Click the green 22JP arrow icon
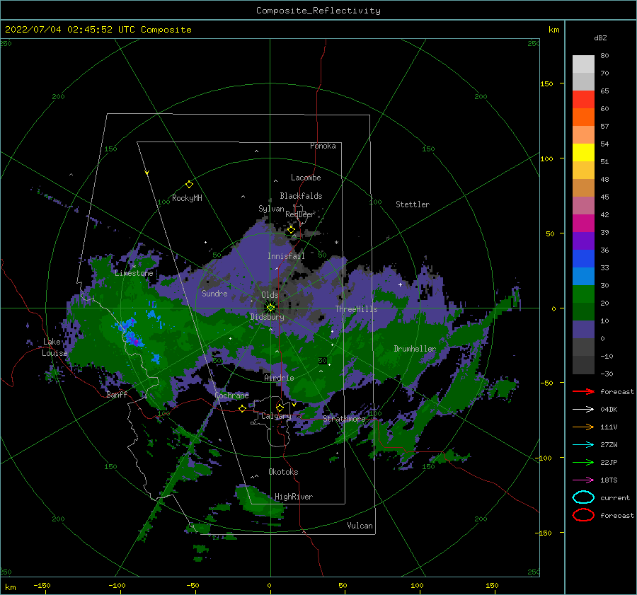Screen dimensions: 637x595 tap(583, 462)
